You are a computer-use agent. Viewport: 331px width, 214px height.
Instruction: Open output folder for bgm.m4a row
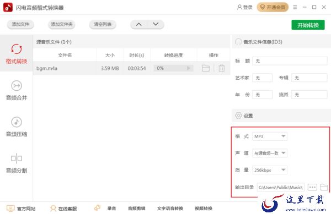pos(206,68)
